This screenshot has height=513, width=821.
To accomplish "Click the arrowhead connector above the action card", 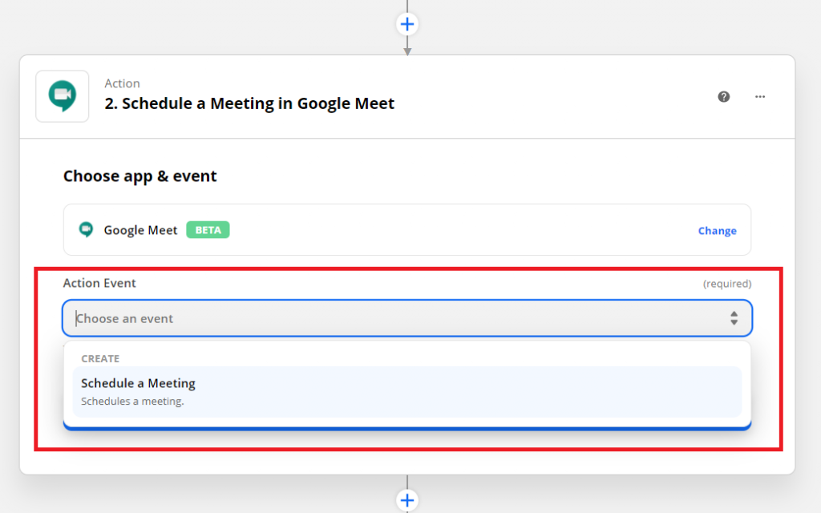I will [x=407, y=50].
